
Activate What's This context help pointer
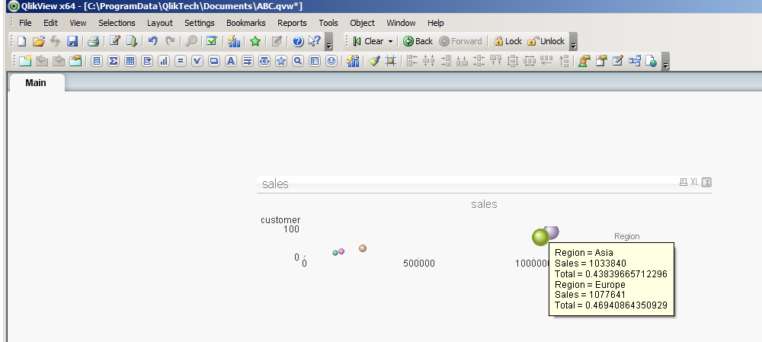click(315, 41)
